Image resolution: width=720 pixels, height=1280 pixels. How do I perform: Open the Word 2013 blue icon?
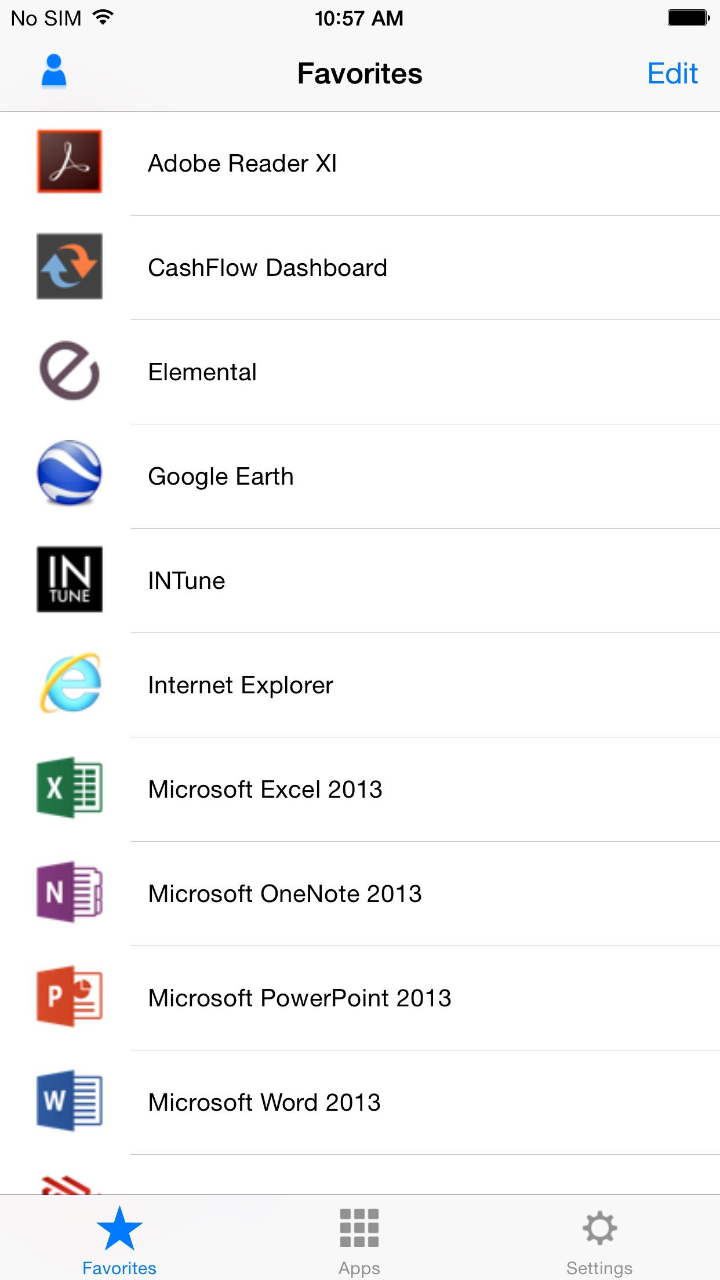(x=70, y=1101)
